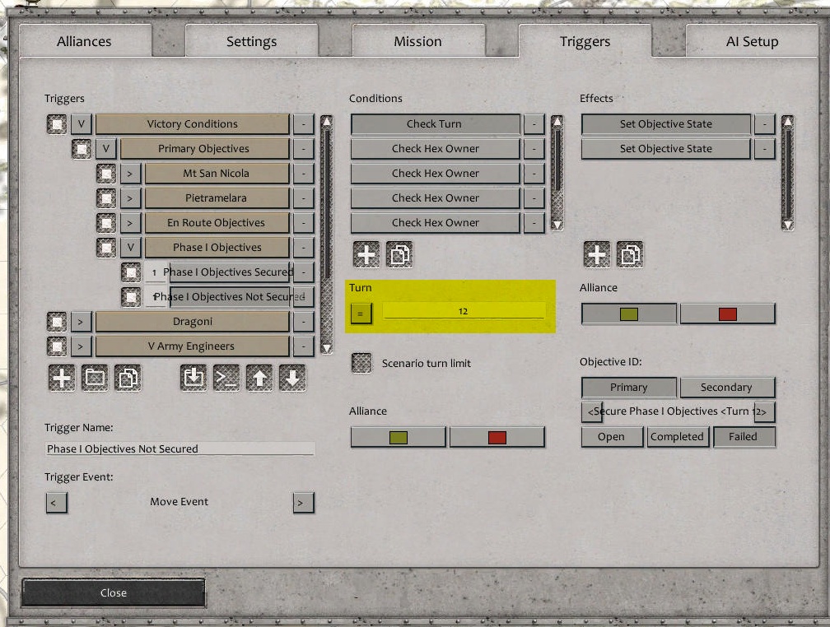The height and width of the screenshot is (627, 830).
Task: Open the AI Setup tab
Action: tap(753, 41)
